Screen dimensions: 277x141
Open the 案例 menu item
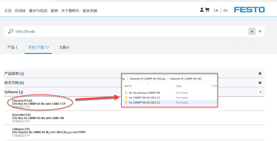pyautogui.click(x=54, y=11)
